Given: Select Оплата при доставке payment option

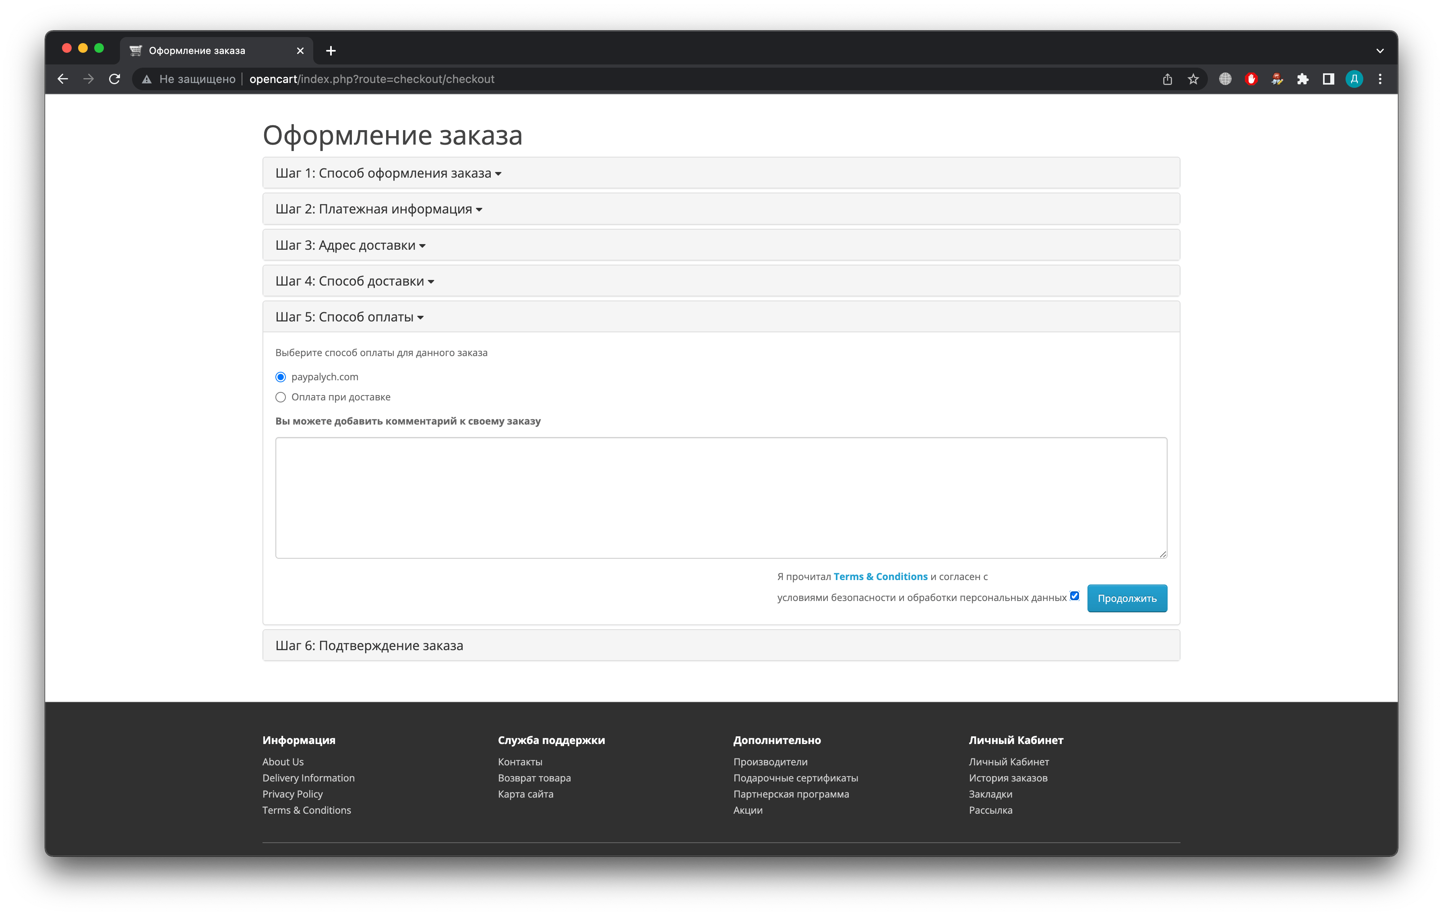Looking at the screenshot, I should 281,397.
